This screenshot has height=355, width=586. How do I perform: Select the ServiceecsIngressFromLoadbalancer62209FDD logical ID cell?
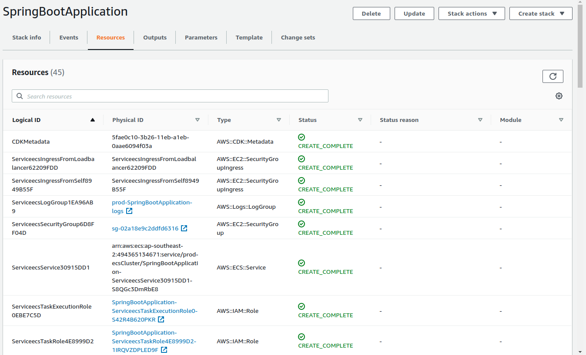pos(53,163)
